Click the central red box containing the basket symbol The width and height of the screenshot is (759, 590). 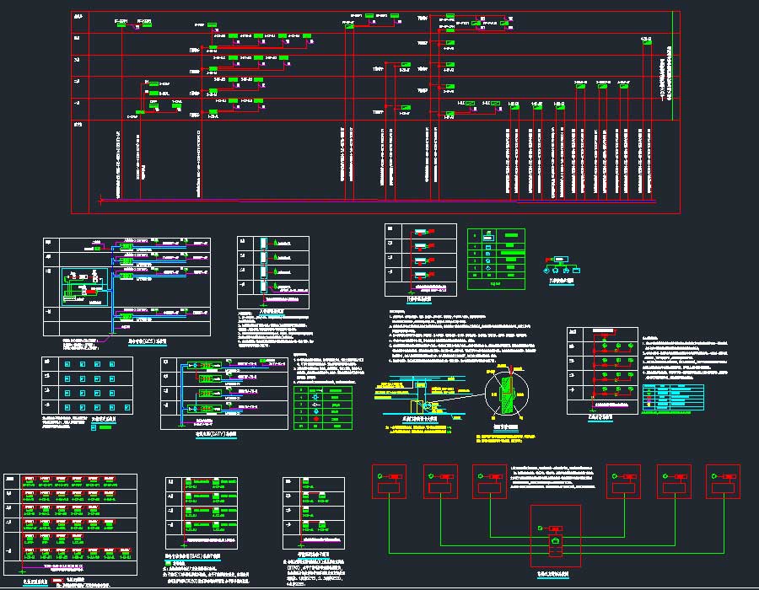coord(556,535)
